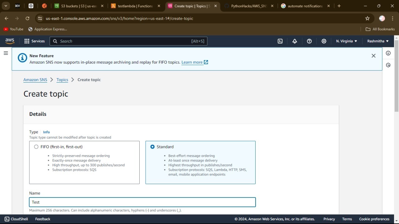The height and width of the screenshot is (224, 399).
Task: Select the Create topic browser tab
Action: 192,6
